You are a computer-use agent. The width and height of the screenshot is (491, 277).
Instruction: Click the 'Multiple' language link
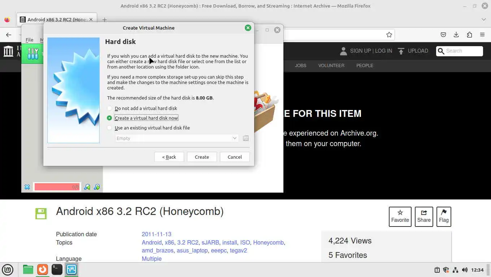coord(152,259)
